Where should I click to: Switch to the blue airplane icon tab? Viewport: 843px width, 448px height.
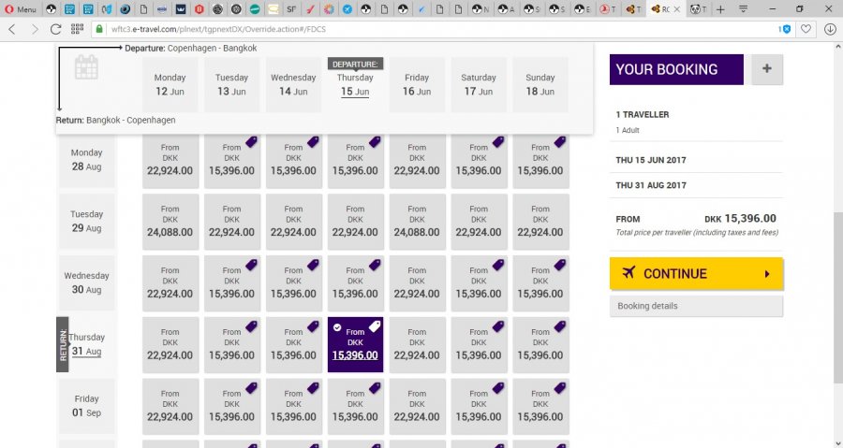[348, 9]
